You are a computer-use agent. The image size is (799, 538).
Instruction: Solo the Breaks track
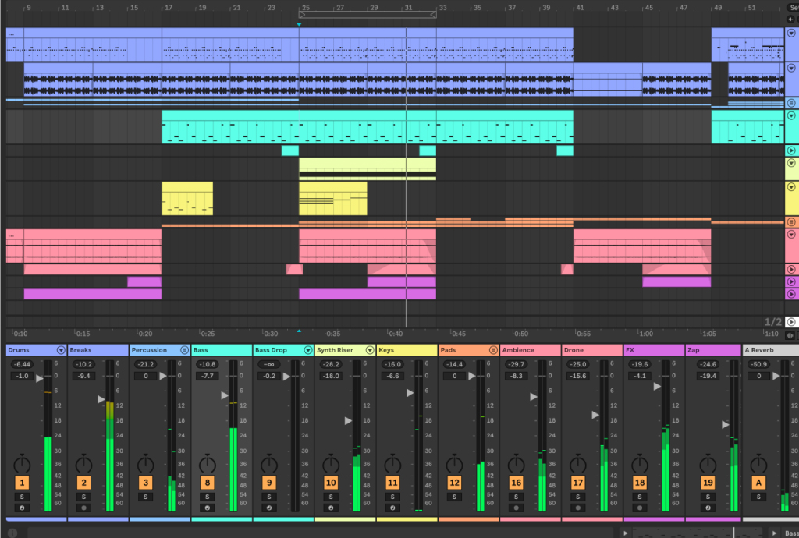(84, 497)
